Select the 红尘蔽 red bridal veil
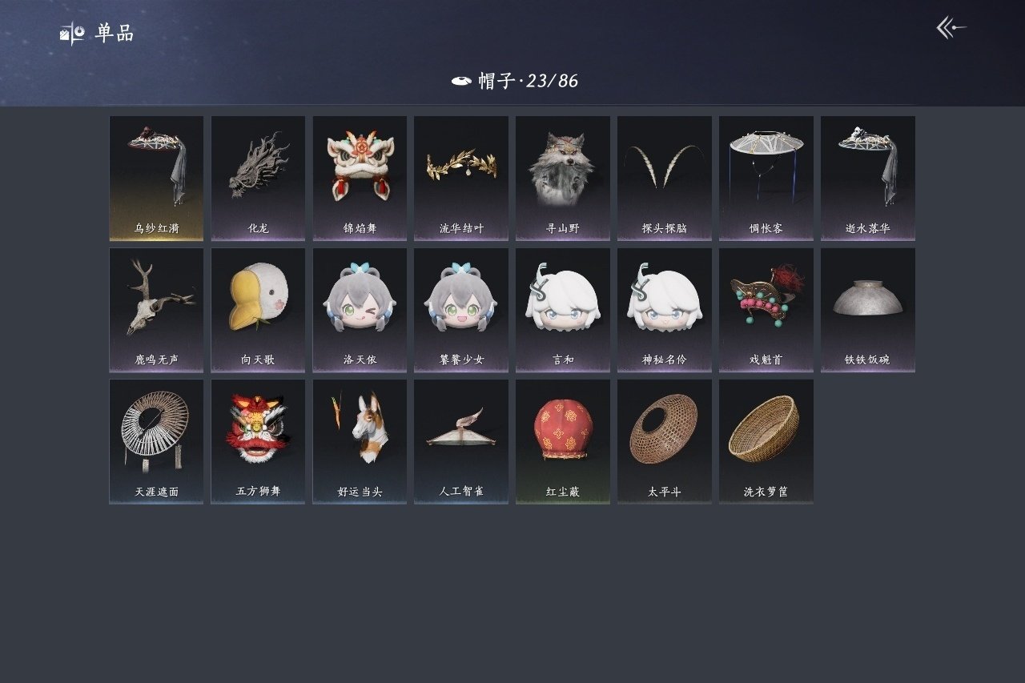 [x=563, y=441]
